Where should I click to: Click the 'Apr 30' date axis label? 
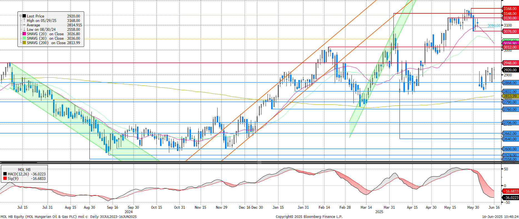tap(431, 207)
